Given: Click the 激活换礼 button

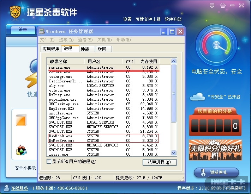Looking at the screenshot, I should pyautogui.click(x=216, y=173).
